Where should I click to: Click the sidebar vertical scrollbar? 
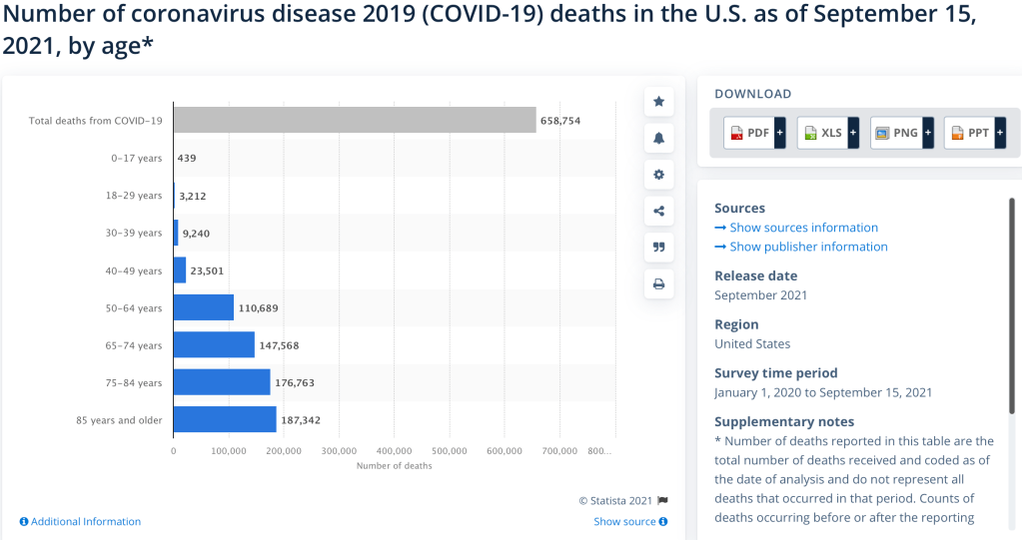pos(1011,299)
